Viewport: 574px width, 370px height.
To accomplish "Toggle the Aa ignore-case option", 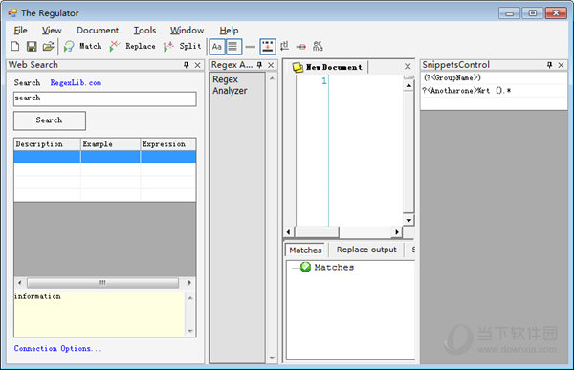I will tap(217, 47).
